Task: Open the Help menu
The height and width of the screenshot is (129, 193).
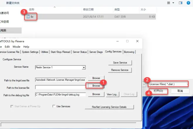Action: coord(26,47)
